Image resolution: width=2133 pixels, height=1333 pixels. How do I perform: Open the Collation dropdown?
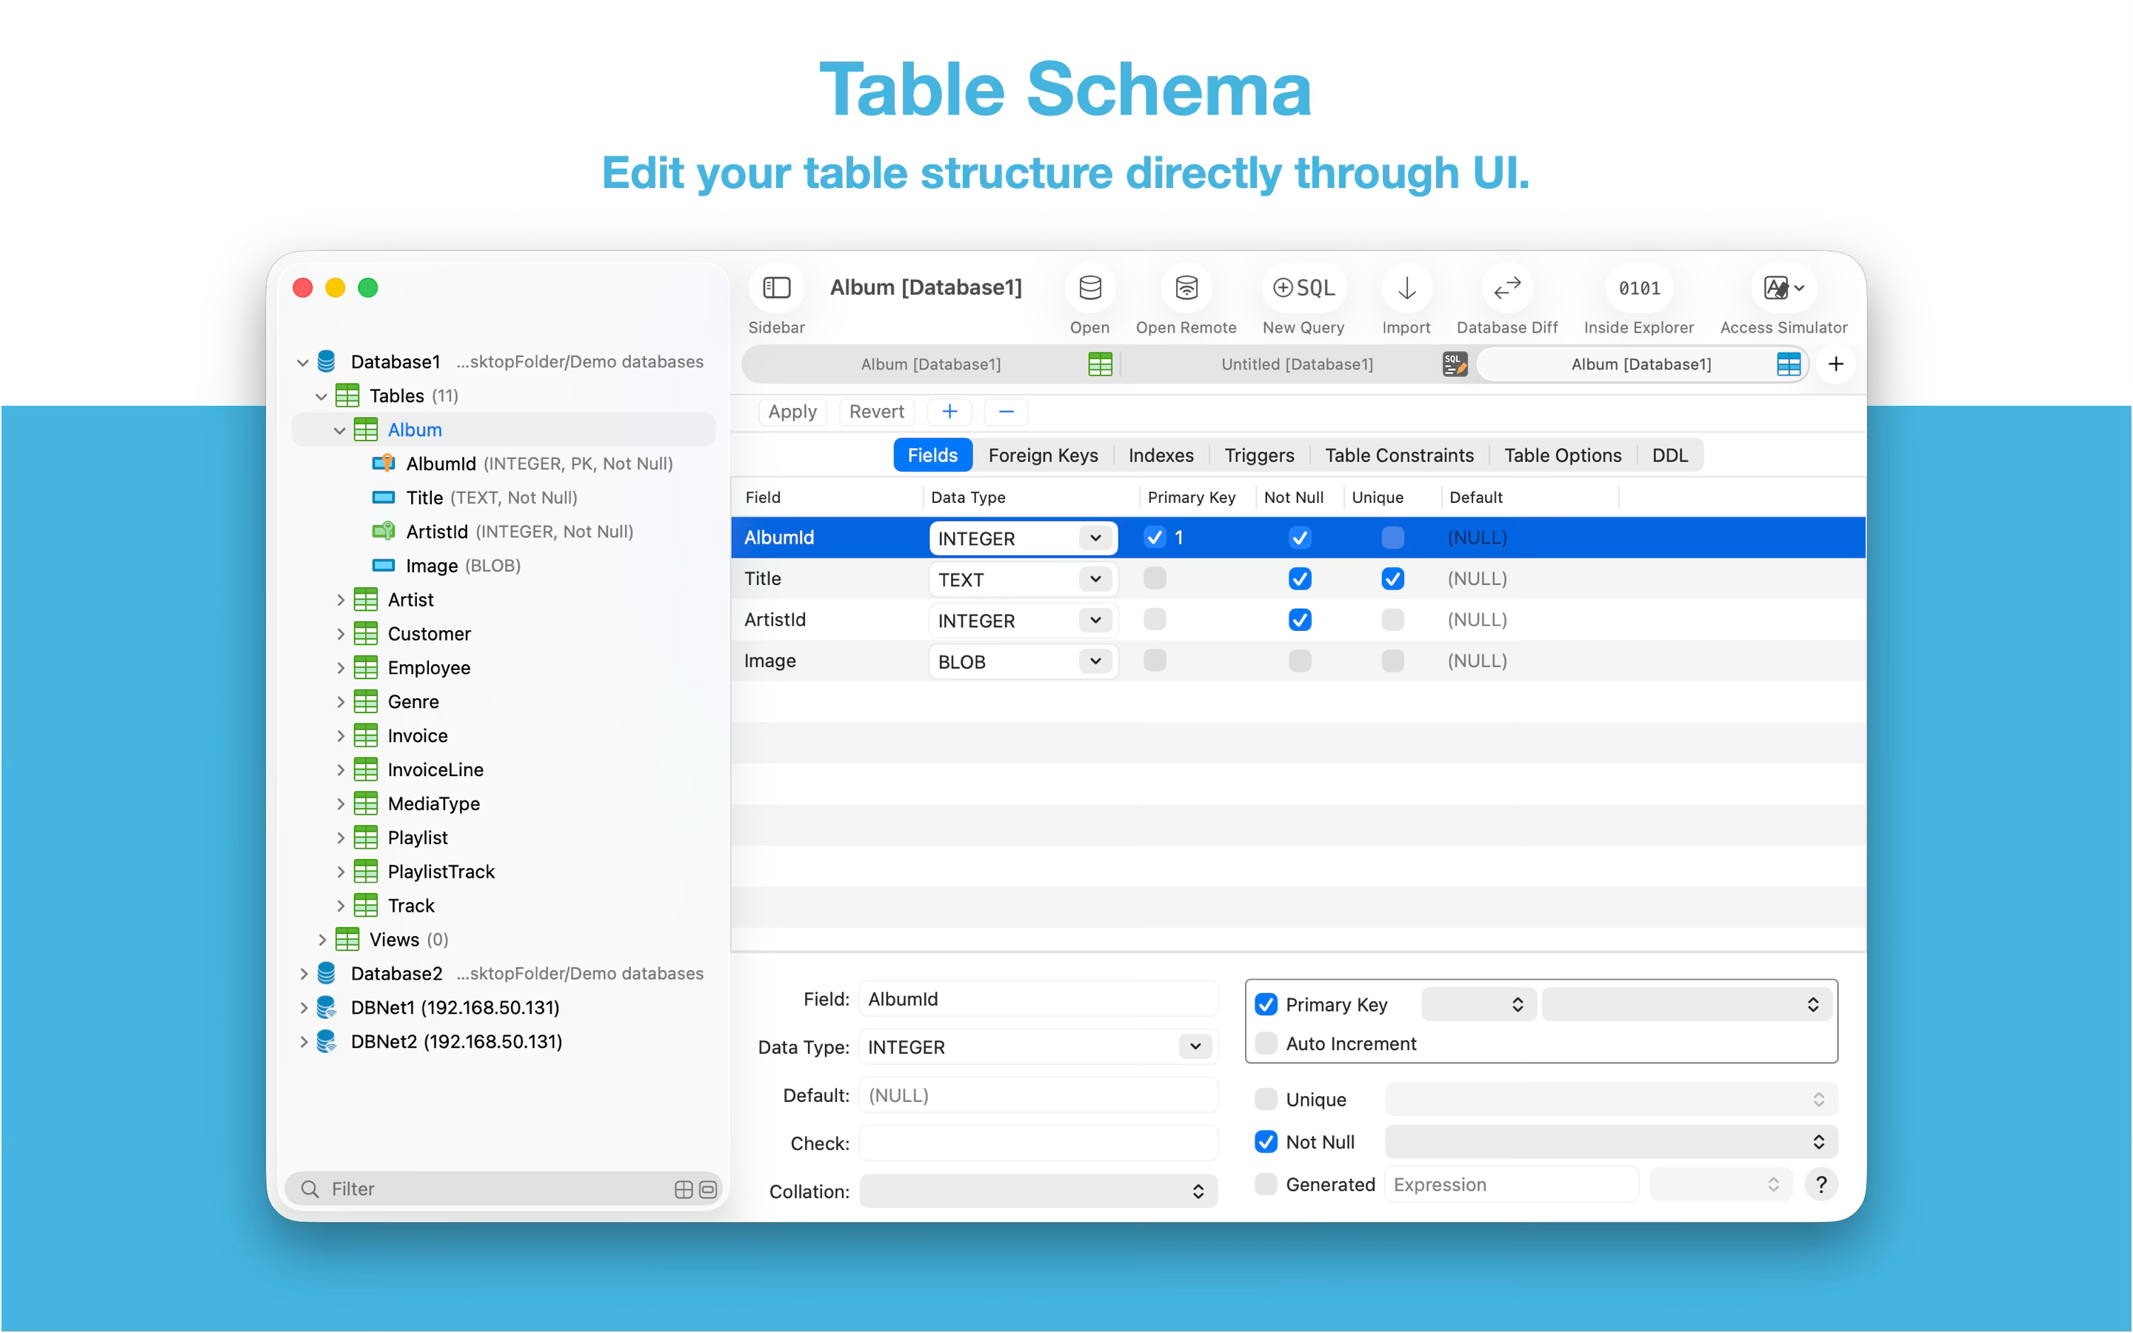coord(1038,1191)
